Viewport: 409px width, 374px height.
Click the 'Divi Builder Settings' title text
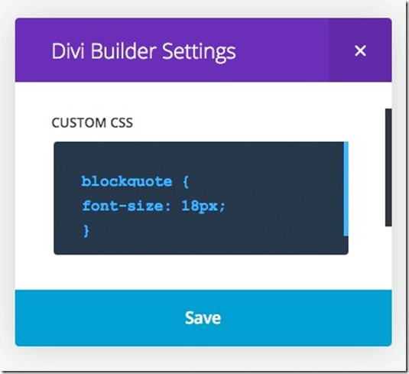tap(144, 51)
